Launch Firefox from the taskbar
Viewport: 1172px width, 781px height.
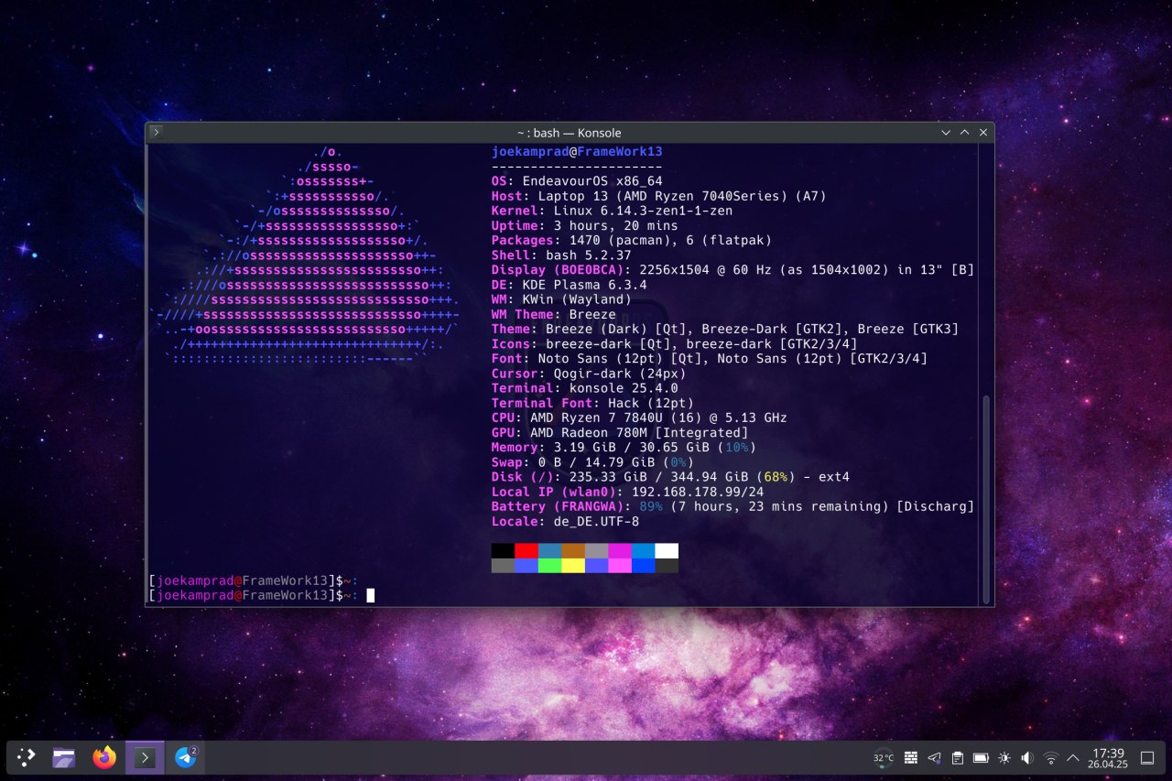click(104, 757)
